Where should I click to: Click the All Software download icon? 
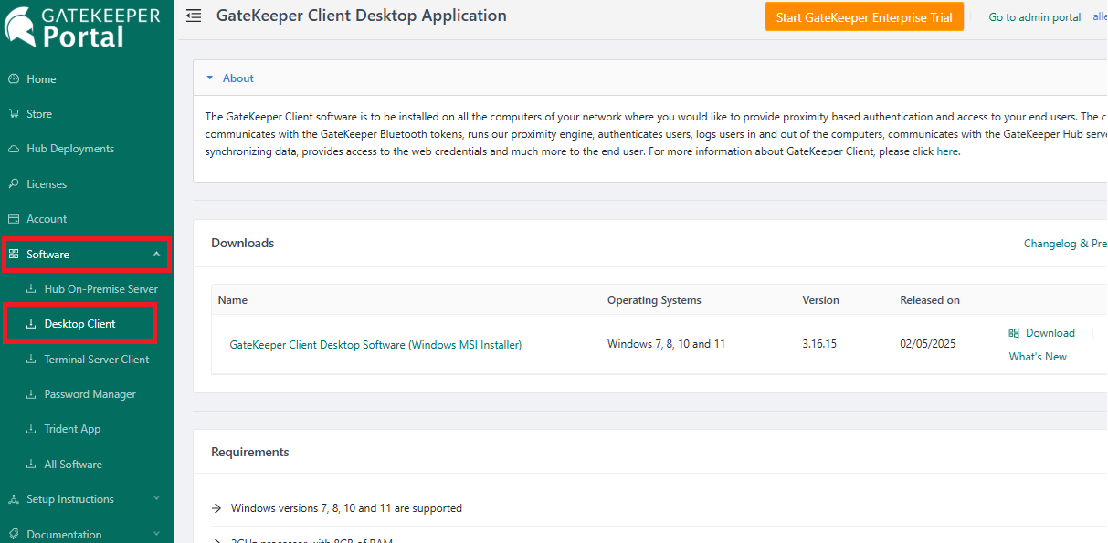[x=31, y=465]
